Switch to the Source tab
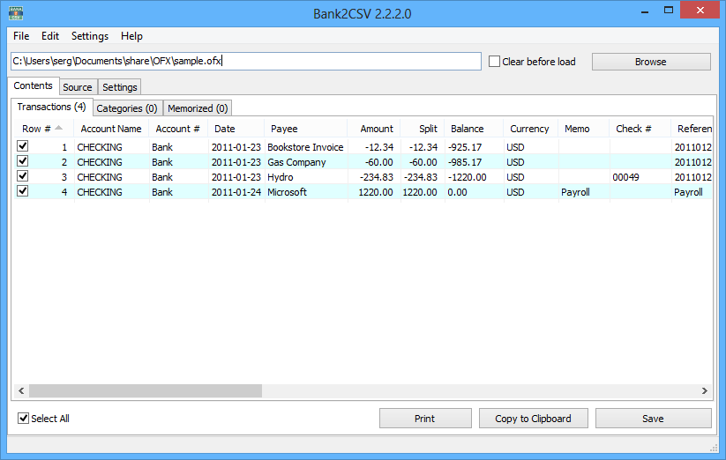The image size is (726, 460). [x=78, y=87]
